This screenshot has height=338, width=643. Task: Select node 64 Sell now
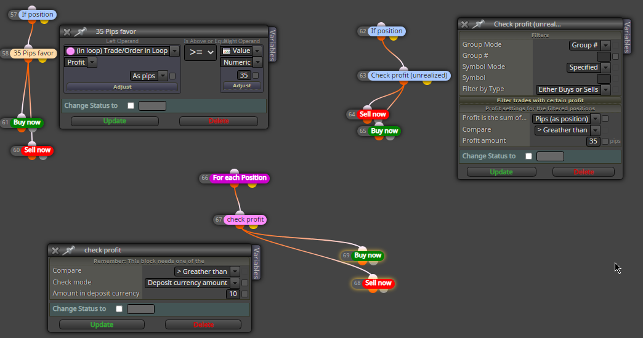click(373, 115)
